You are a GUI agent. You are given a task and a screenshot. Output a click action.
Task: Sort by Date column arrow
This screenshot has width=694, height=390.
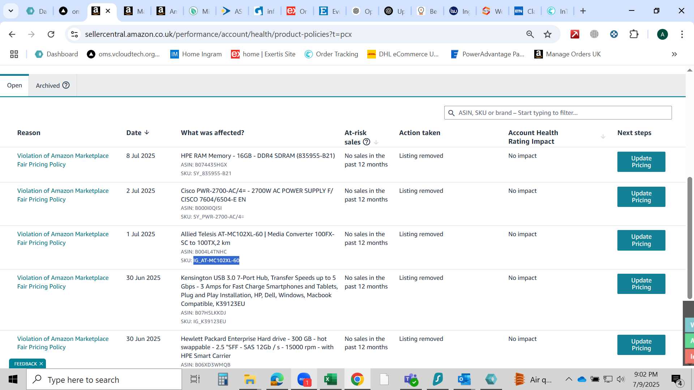coord(147,133)
